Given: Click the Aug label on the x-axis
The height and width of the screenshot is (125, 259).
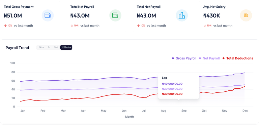Looking at the screenshot, I should tap(164, 111).
